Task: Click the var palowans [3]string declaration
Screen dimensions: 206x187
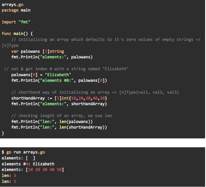Action: tap(37, 51)
